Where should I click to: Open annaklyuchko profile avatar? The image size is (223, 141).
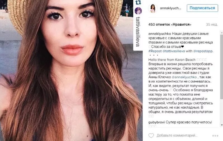tap(153, 8)
